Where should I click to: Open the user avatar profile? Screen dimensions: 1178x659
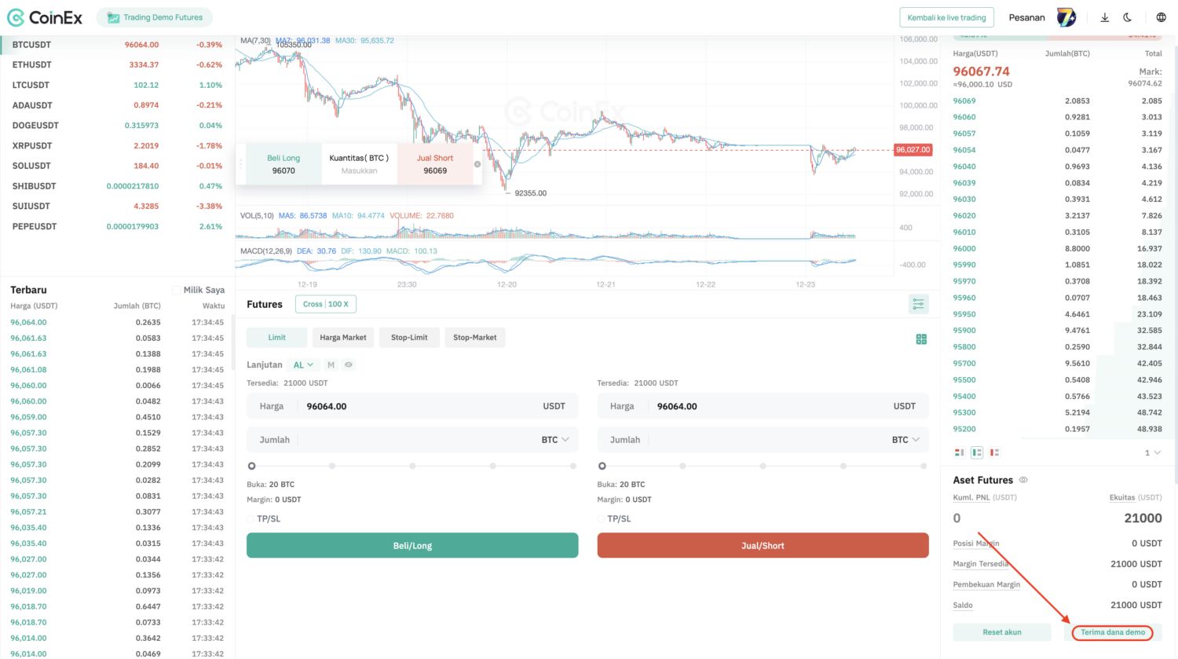(x=1066, y=17)
